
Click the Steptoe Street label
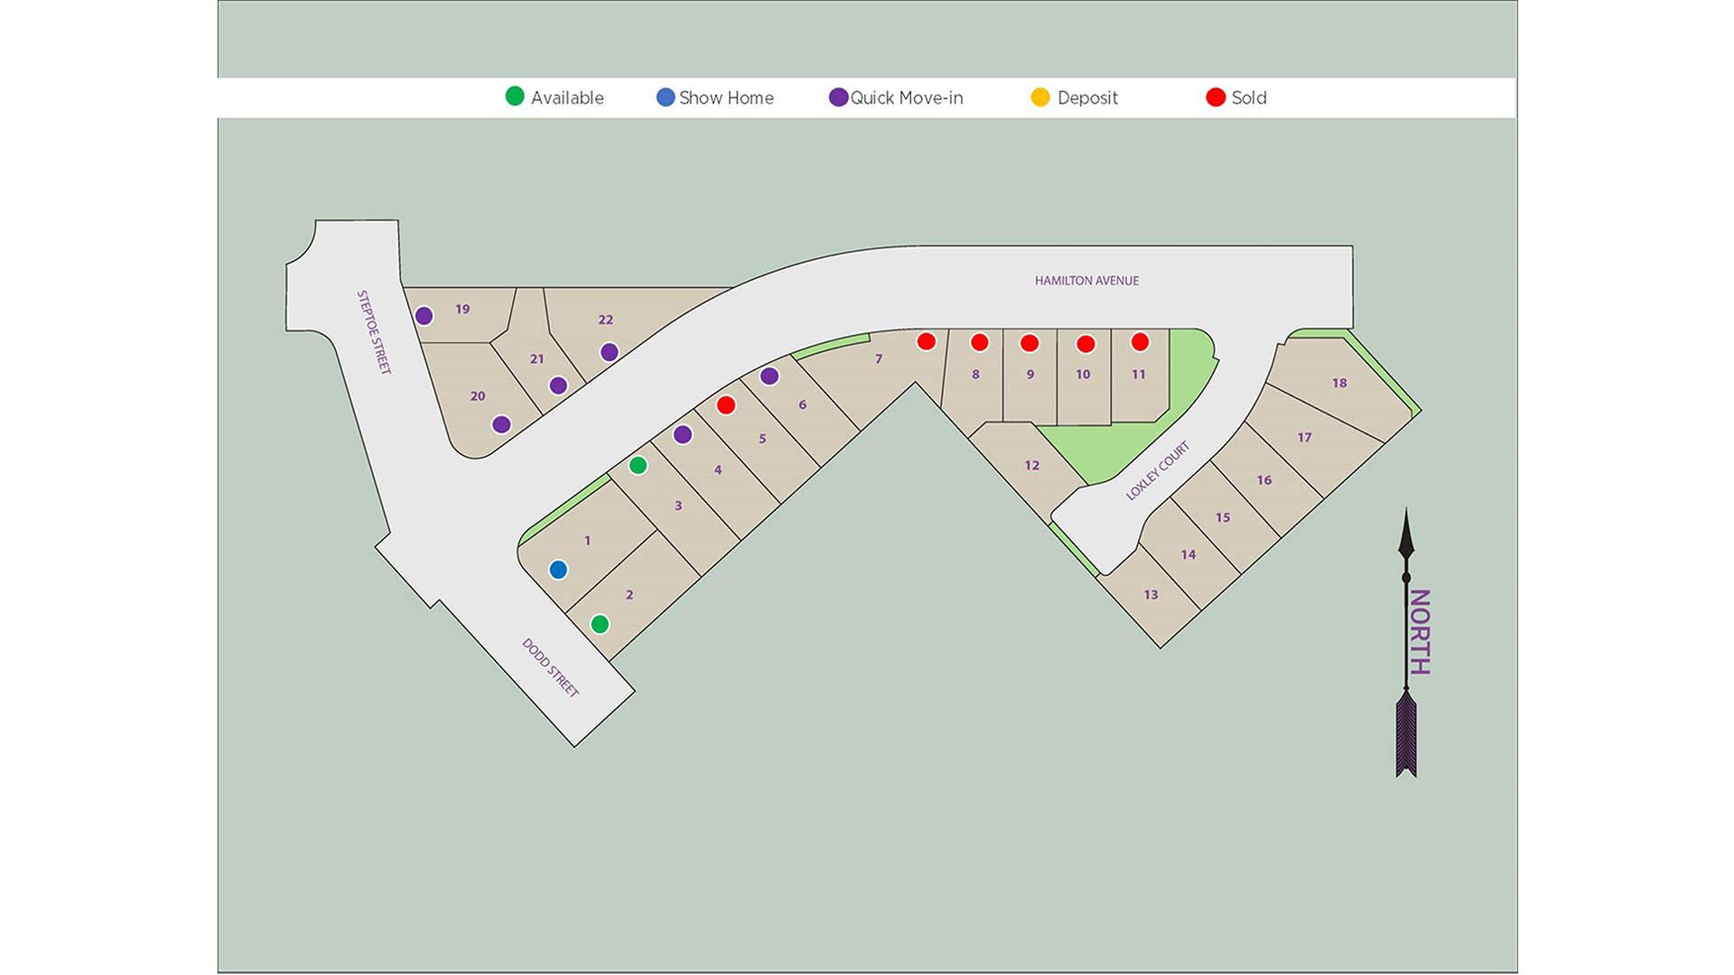pos(374,332)
